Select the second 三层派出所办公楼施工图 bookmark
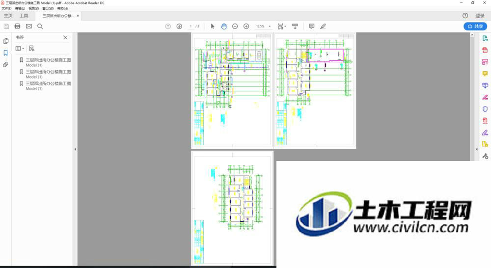The image size is (491, 268). click(x=48, y=74)
